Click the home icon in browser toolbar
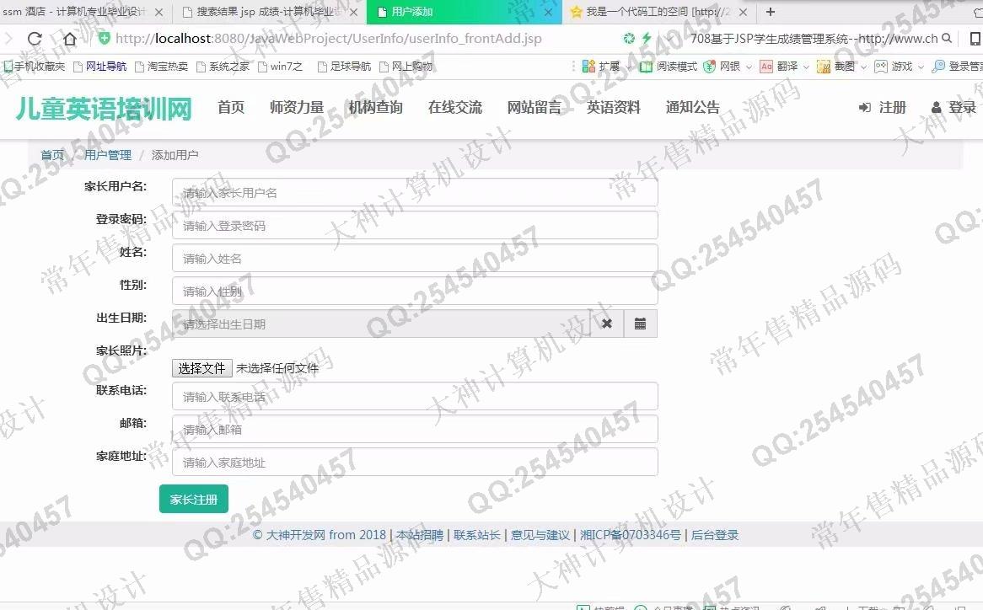This screenshot has height=610, width=983. [69, 39]
